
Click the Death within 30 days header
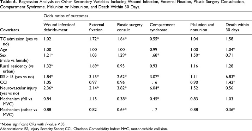237,27
